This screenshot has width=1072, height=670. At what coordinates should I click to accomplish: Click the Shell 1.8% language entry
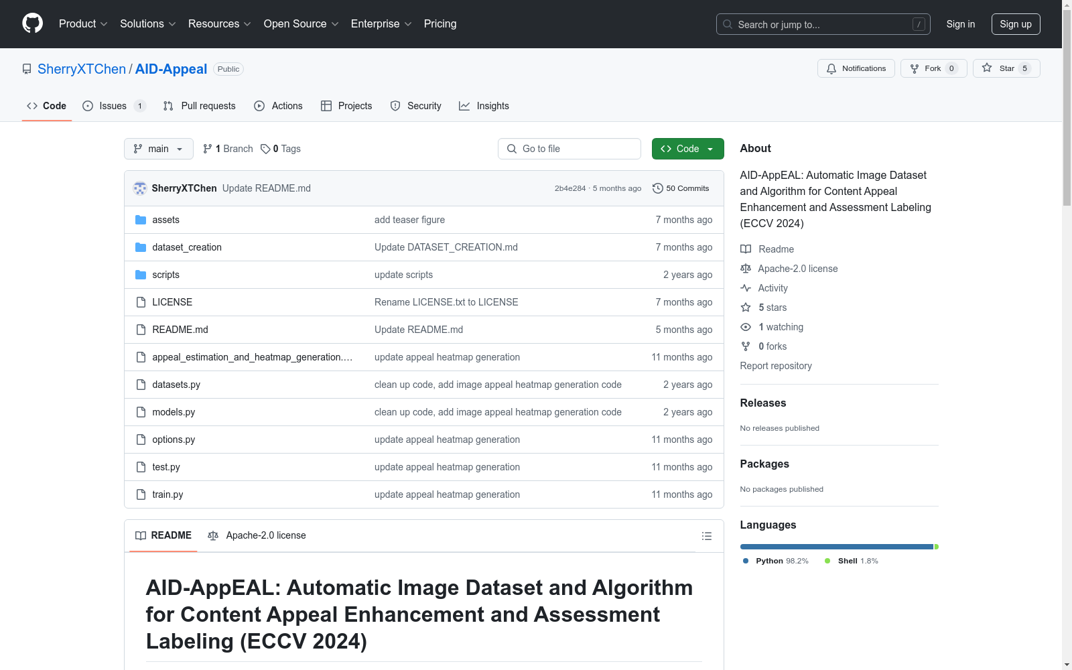click(851, 561)
